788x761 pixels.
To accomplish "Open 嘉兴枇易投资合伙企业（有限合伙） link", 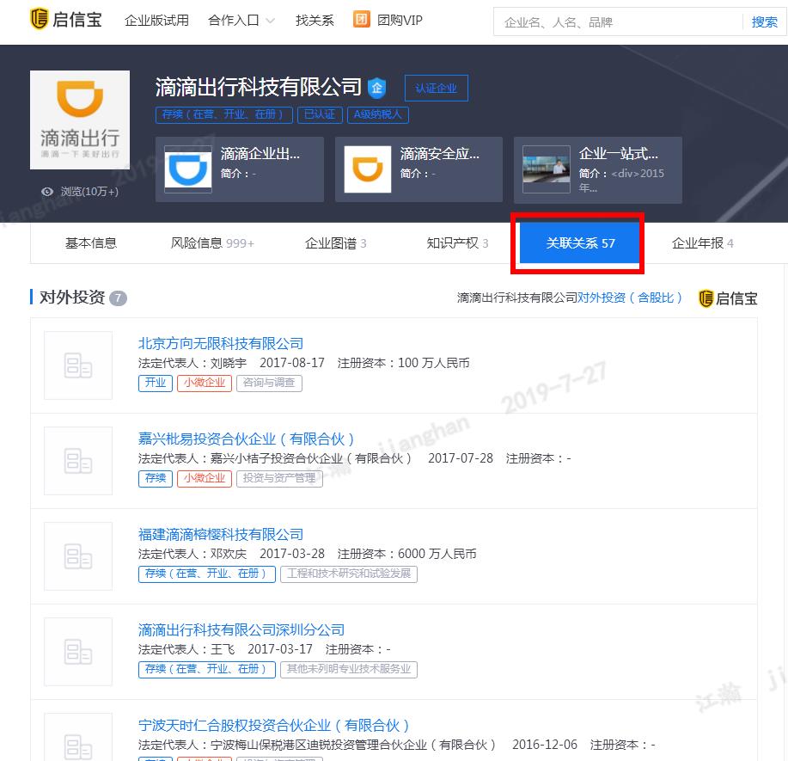I will click(x=247, y=439).
